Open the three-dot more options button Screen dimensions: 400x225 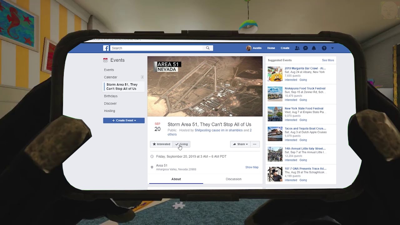255,144
